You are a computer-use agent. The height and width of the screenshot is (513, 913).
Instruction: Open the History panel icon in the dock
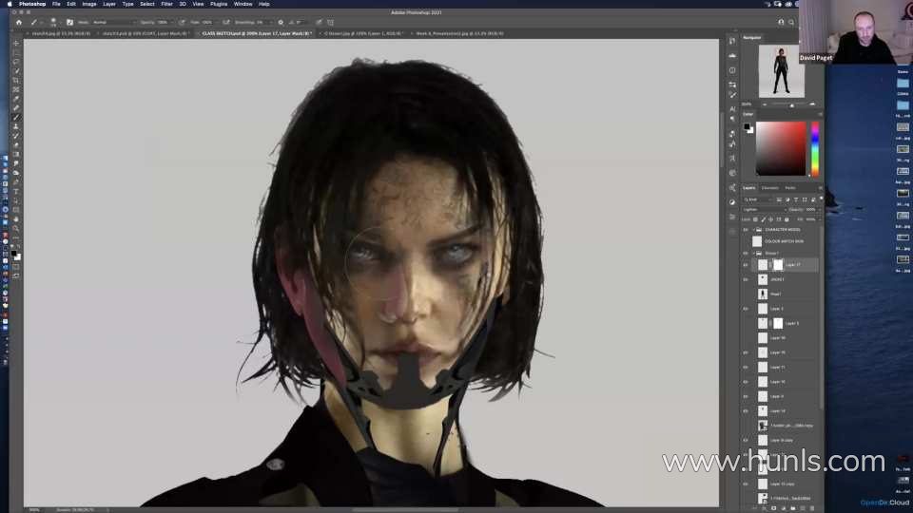tap(732, 41)
